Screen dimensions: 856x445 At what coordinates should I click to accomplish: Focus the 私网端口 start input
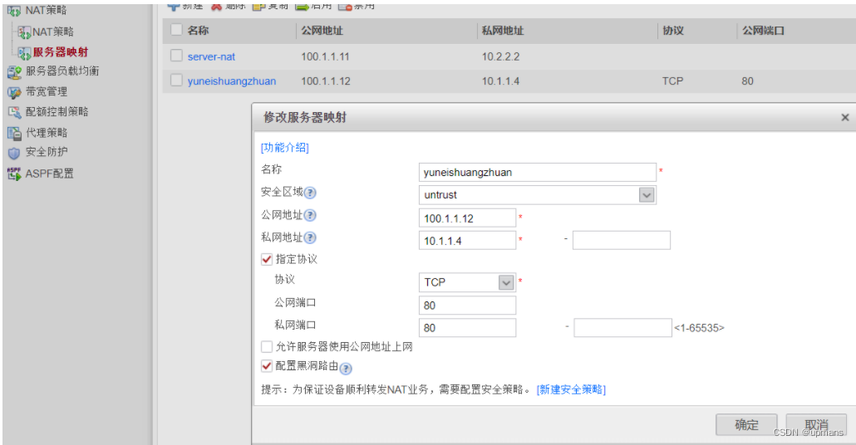(467, 328)
